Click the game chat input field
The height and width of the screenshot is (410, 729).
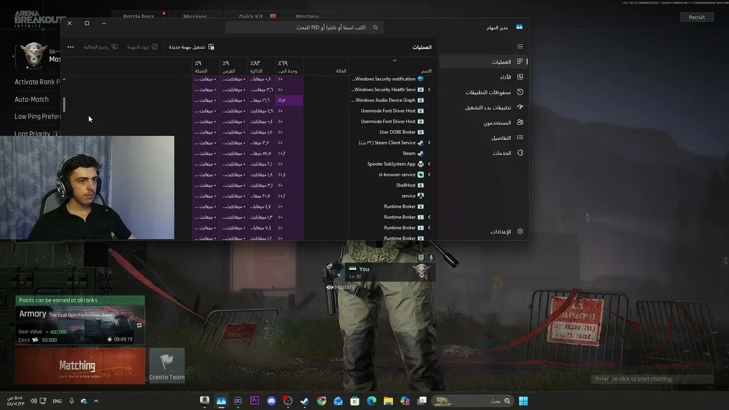pos(652,379)
